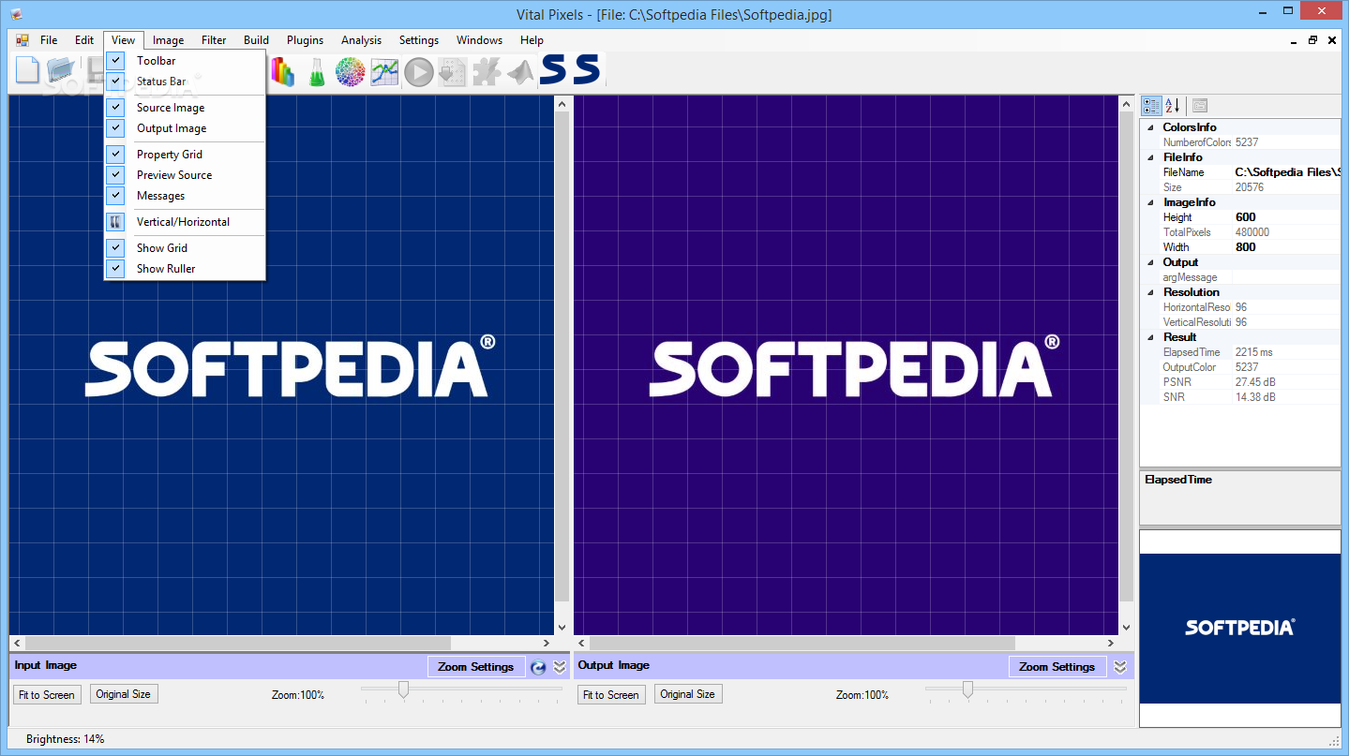Open the Analysis menu
This screenshot has height=756, width=1349.
point(361,40)
